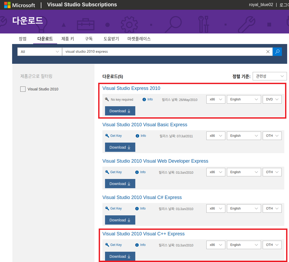Switch to the 마켓플레이스 tab
This screenshot has height=262, width=289.
(x=139, y=39)
